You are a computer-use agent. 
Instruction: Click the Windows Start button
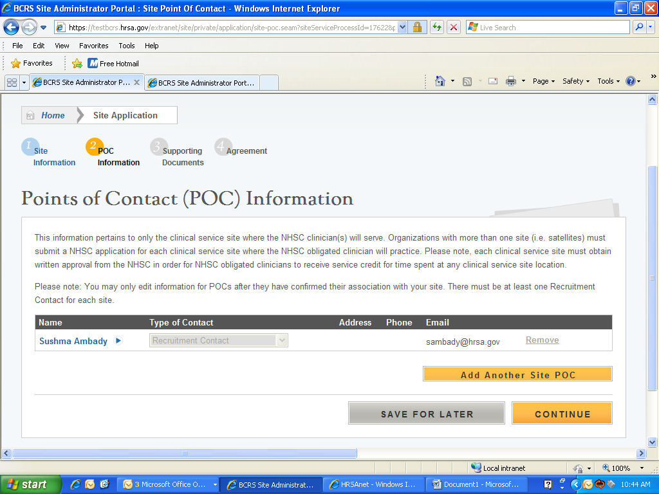coord(28,484)
